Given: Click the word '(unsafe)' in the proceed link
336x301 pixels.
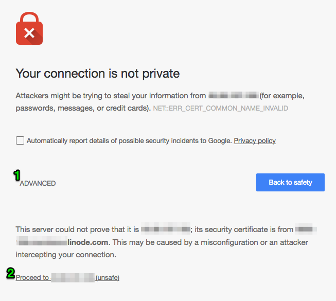Looking at the screenshot, I should (x=108, y=278).
